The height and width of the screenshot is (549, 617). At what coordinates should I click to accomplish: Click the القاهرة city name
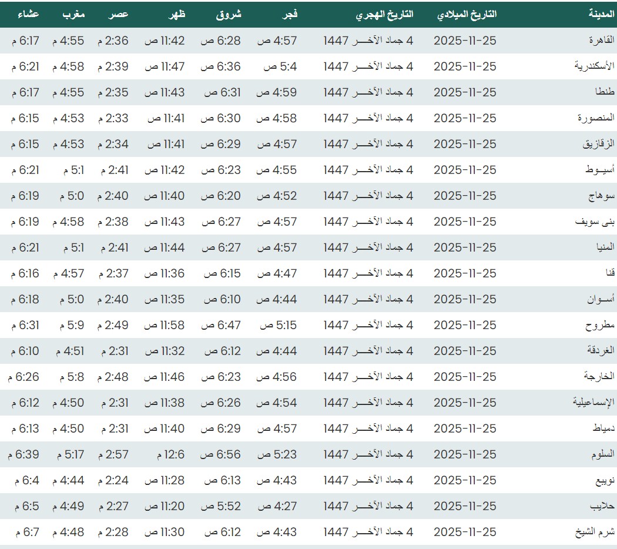point(601,41)
